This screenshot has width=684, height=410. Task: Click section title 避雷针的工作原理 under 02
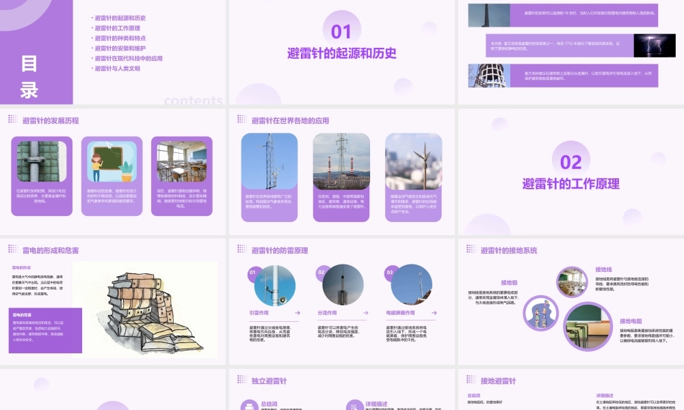point(570,183)
